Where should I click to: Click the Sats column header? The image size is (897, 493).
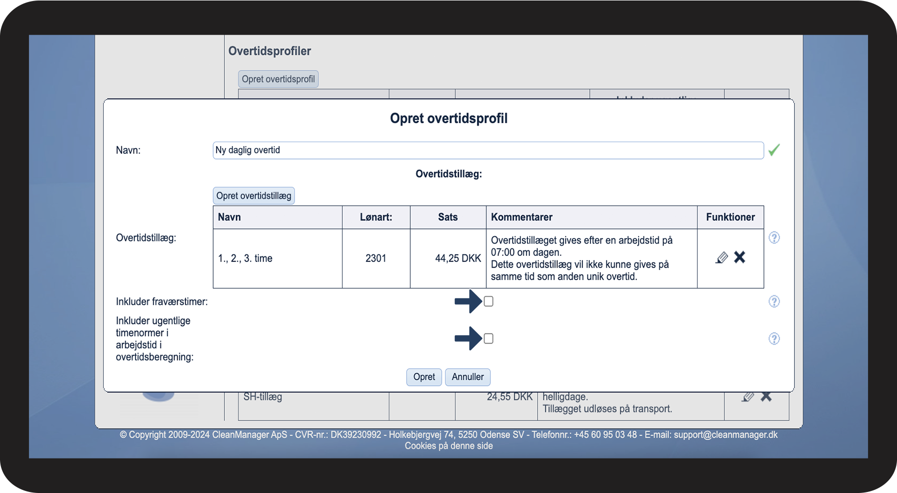[448, 217]
